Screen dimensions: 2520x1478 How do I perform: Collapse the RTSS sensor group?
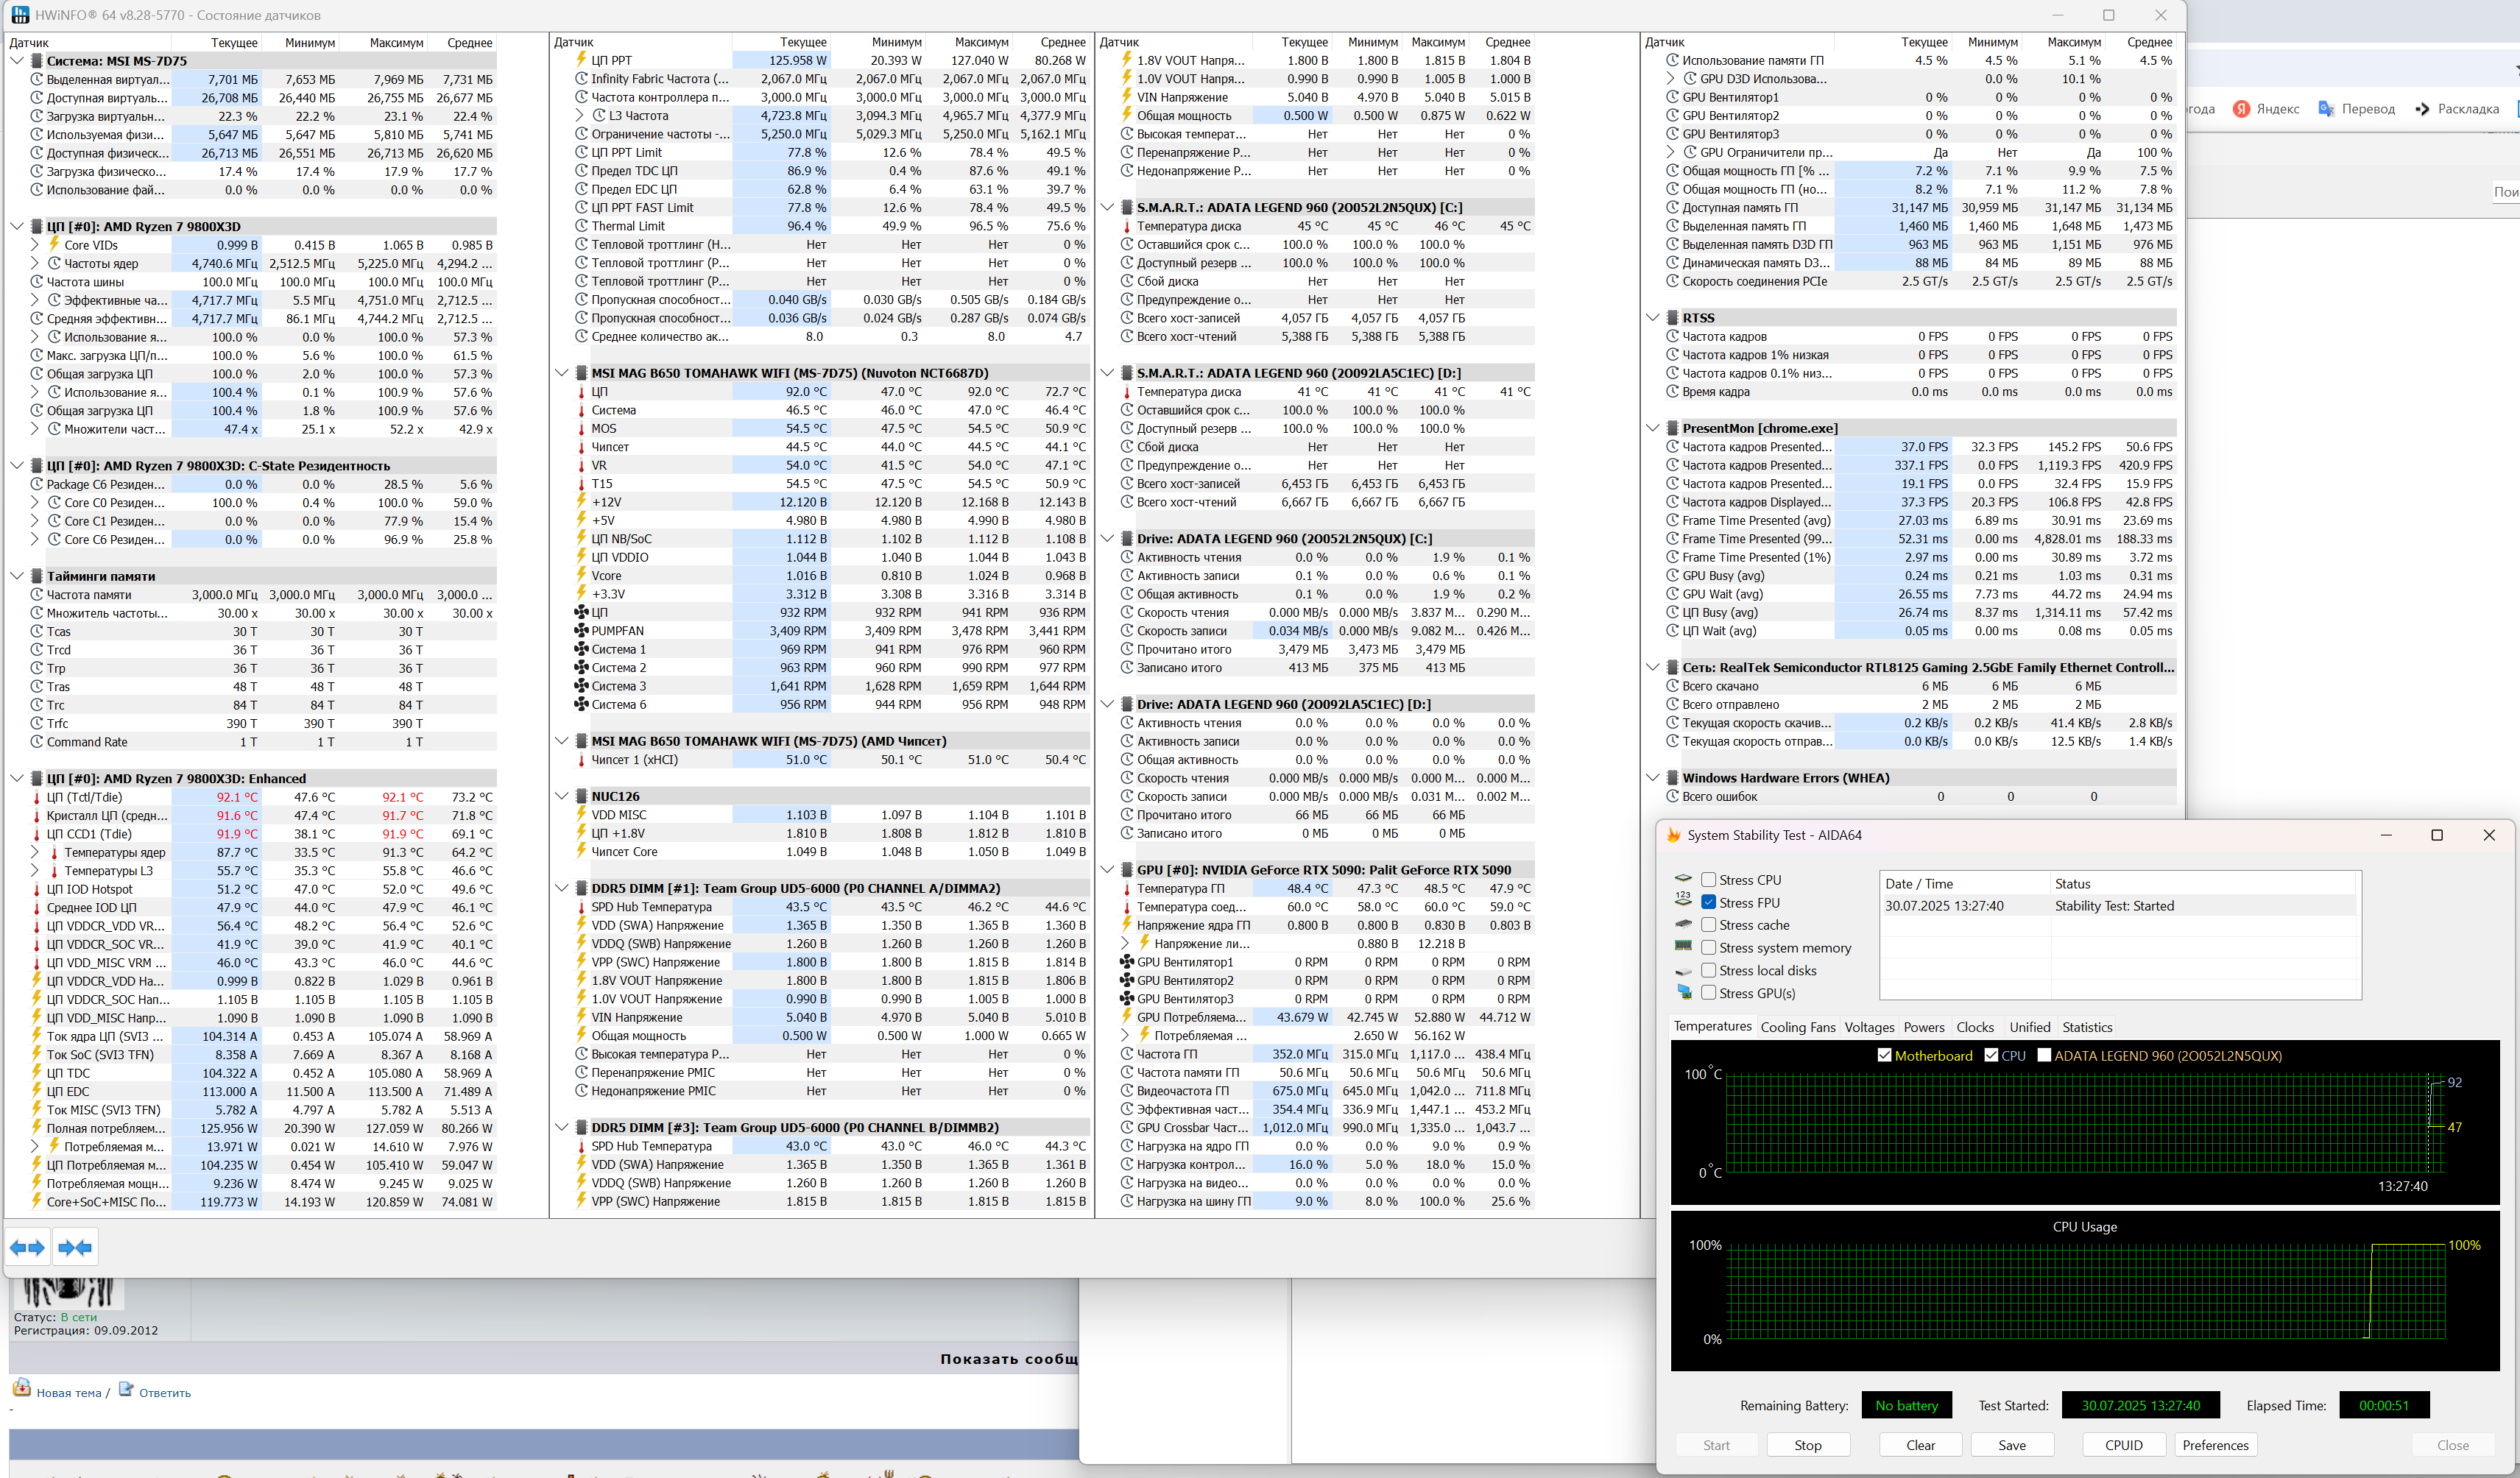click(1653, 318)
